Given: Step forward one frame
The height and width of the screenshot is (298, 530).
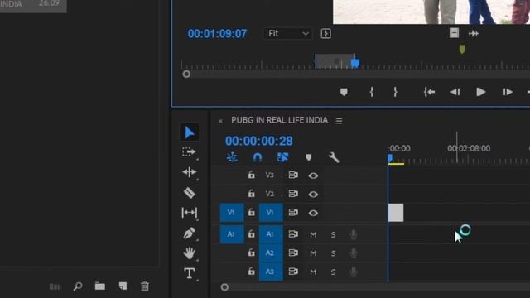Looking at the screenshot, I should (x=508, y=92).
